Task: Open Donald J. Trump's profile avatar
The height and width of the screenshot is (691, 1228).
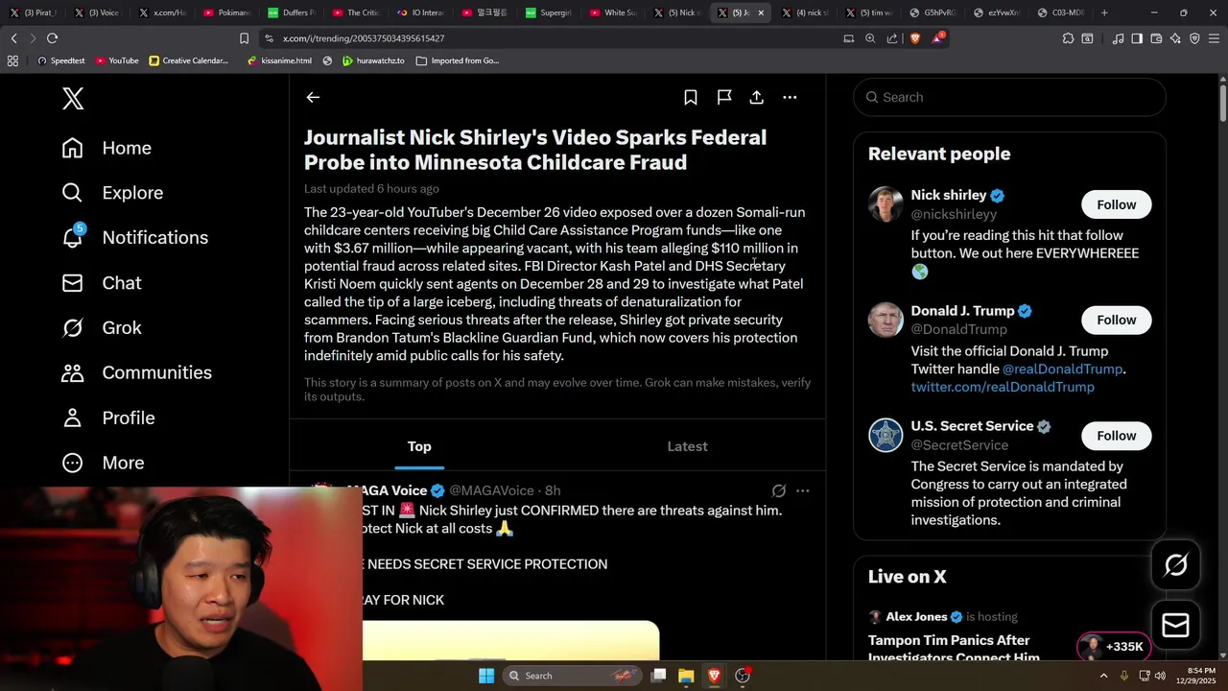Action: coord(886,320)
